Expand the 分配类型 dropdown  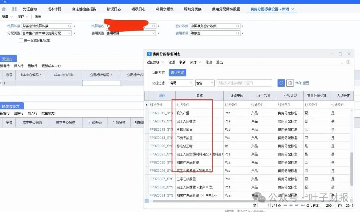[69, 33]
